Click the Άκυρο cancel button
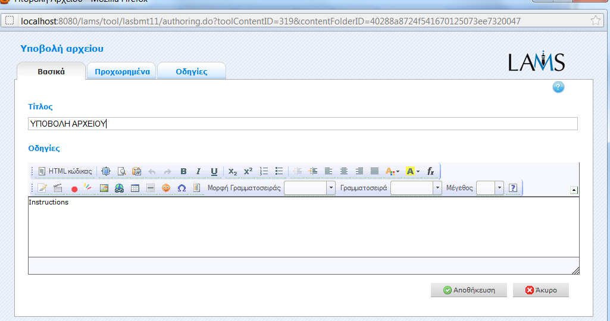610x321 pixels. (541, 290)
